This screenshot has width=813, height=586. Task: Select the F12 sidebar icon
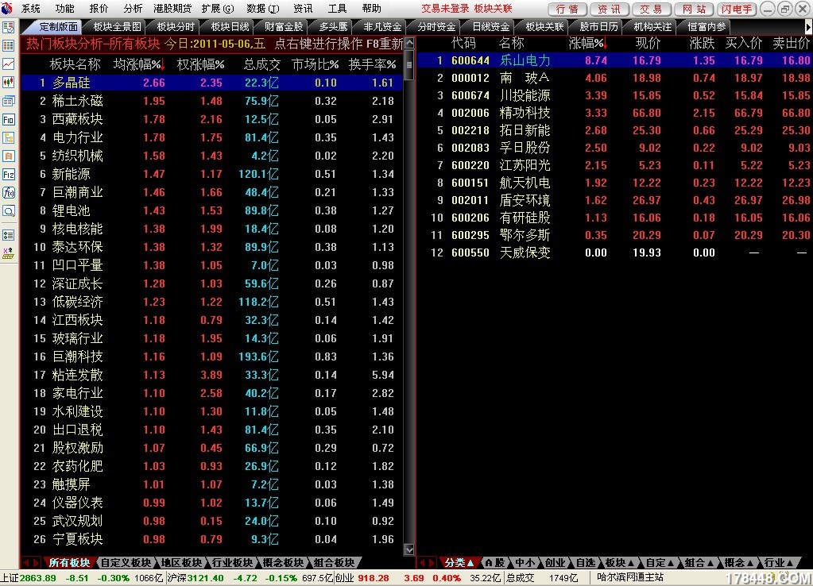point(9,174)
